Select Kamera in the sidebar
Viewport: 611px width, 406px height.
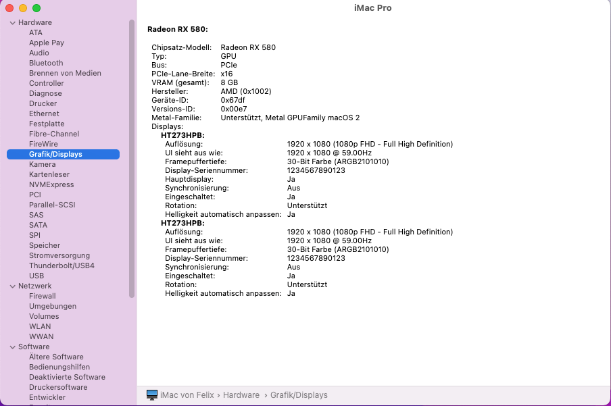42,164
